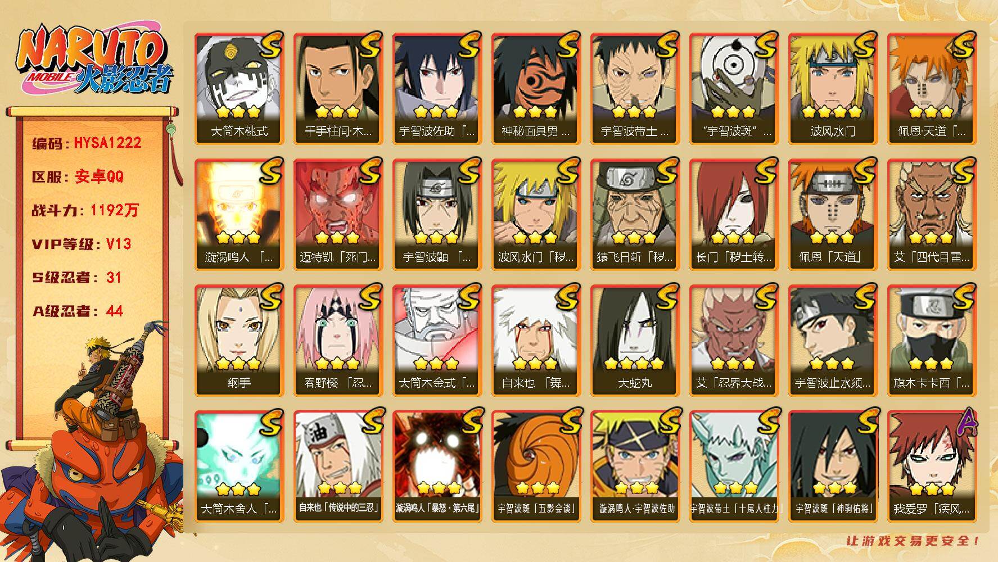Click the VIP等级 V13 entry
This screenshot has width=998, height=562.
pyautogui.click(x=82, y=244)
